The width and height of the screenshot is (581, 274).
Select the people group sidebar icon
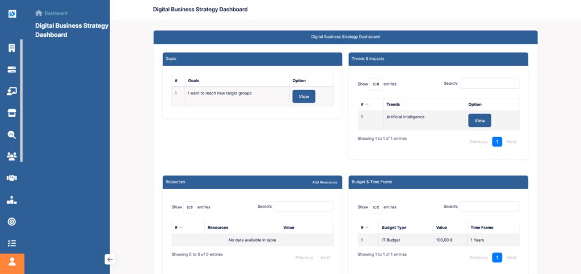tap(12, 156)
